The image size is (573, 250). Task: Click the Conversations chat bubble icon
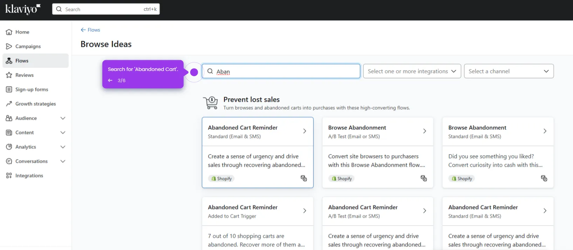coord(9,161)
